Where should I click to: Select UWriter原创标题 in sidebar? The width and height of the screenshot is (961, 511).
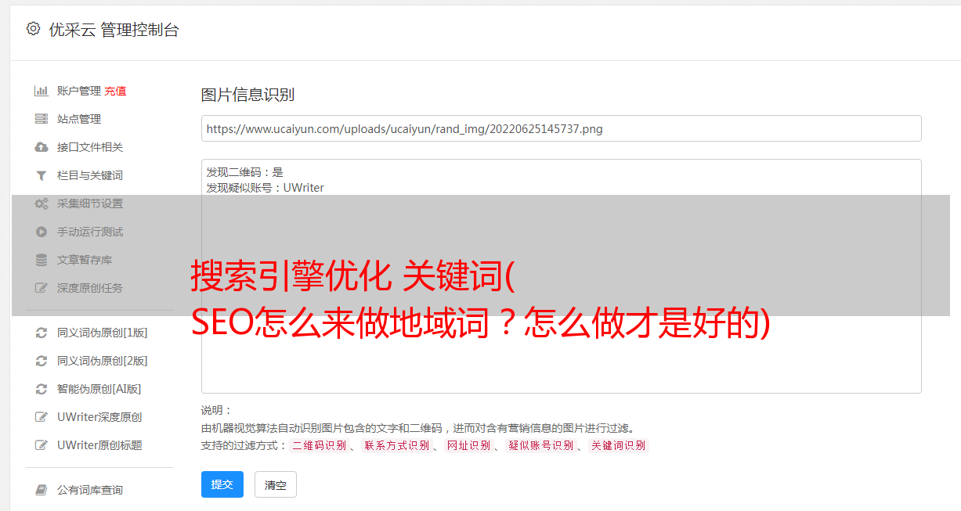[99, 445]
